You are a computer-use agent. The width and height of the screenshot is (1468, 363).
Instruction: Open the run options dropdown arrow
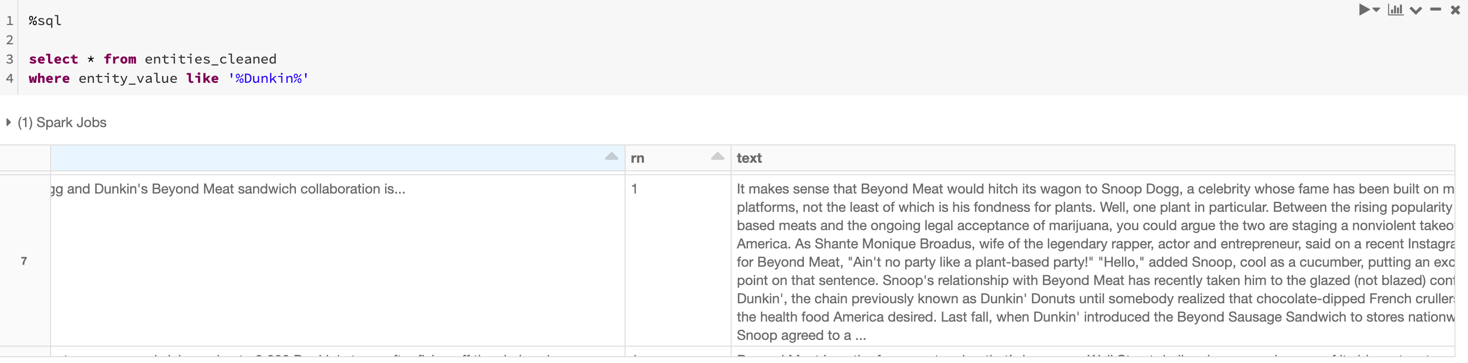coord(1376,10)
